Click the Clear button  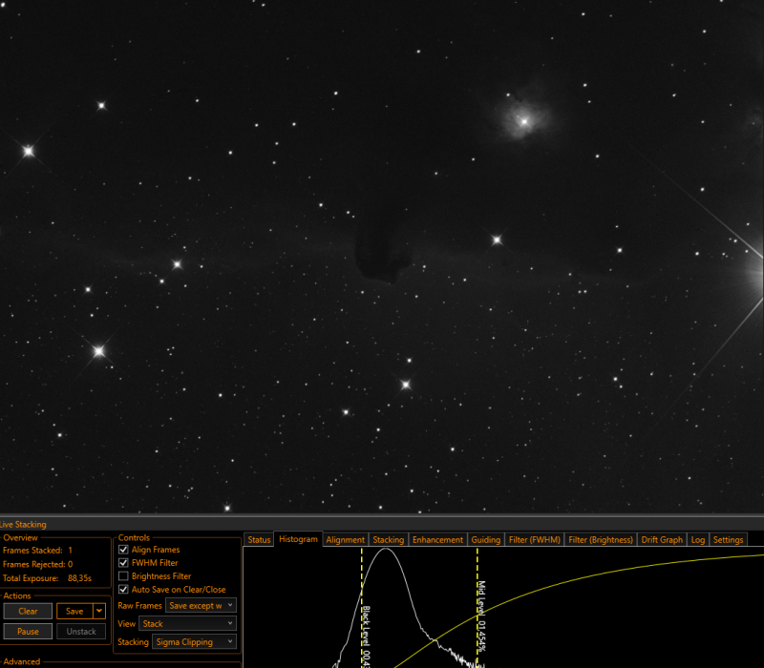[28, 611]
